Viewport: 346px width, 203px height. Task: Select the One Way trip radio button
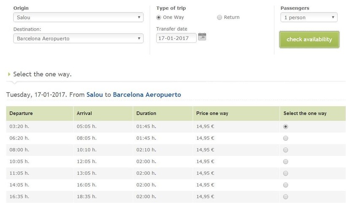click(159, 17)
